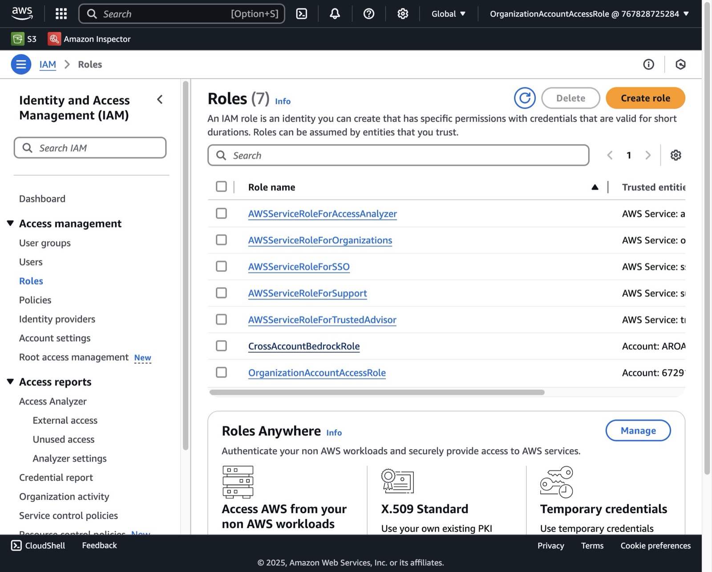Image resolution: width=712 pixels, height=572 pixels.
Task: Open console settings gear in top bar
Action: (403, 14)
